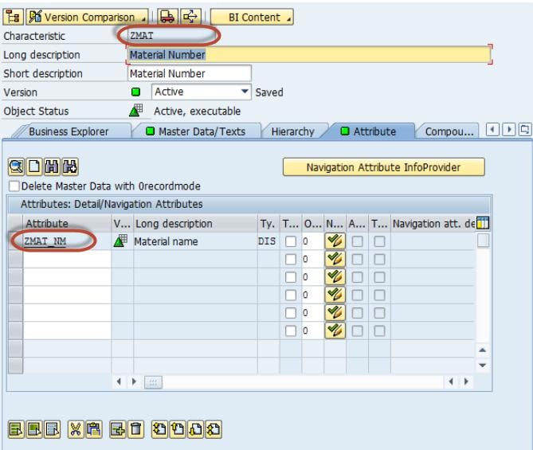The height and width of the screenshot is (450, 533).
Task: Enable Delete Master Data with 0recordmode
Action: point(14,186)
